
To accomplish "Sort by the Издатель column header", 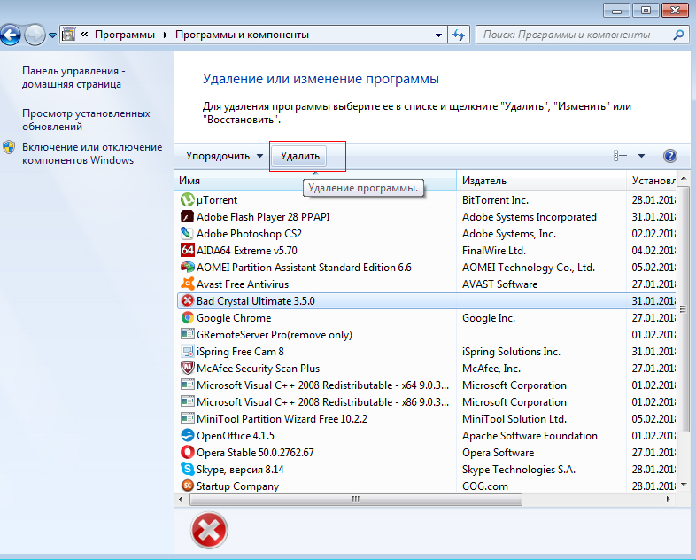I will click(542, 181).
